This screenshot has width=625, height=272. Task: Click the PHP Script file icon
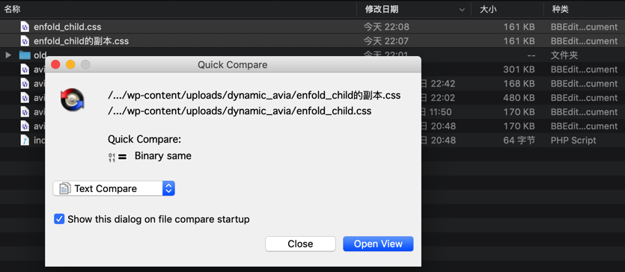25,140
